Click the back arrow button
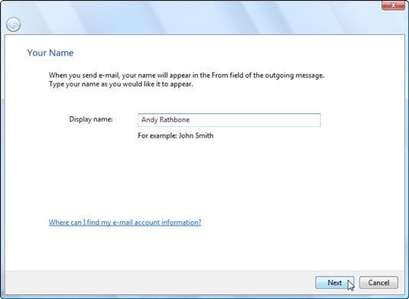The width and height of the screenshot is (409, 299). [x=13, y=24]
